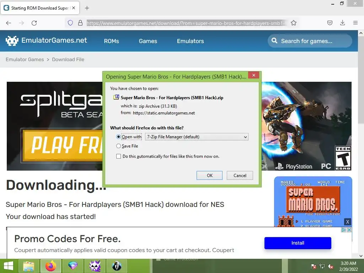364x273 pixels.
Task: Click the purple monster taskbar icon
Action: coord(95,266)
